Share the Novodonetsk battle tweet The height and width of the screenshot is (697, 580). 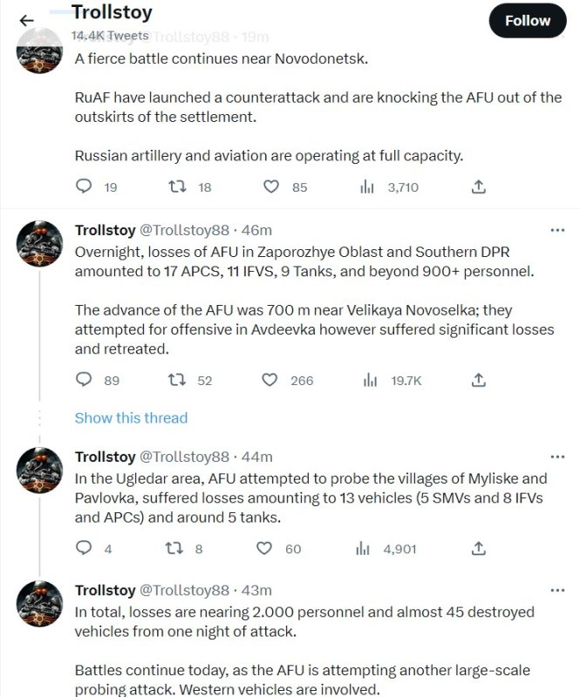[478, 186]
